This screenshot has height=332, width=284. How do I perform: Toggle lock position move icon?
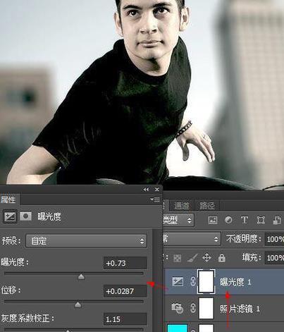(x=206, y=258)
